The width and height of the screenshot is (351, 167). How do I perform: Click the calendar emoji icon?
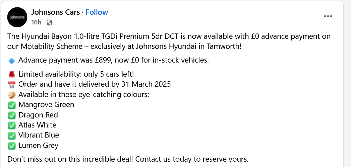[x=12, y=84]
